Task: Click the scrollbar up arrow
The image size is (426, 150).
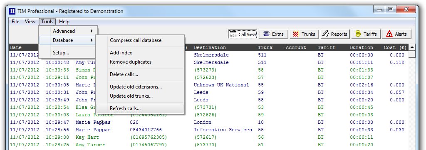Action: point(412,47)
